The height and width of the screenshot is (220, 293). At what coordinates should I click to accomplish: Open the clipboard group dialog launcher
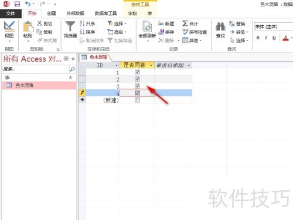[x=58, y=50]
